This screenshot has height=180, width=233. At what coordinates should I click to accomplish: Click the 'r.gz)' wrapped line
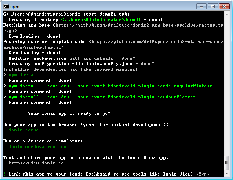pyautogui.click(x=10, y=31)
